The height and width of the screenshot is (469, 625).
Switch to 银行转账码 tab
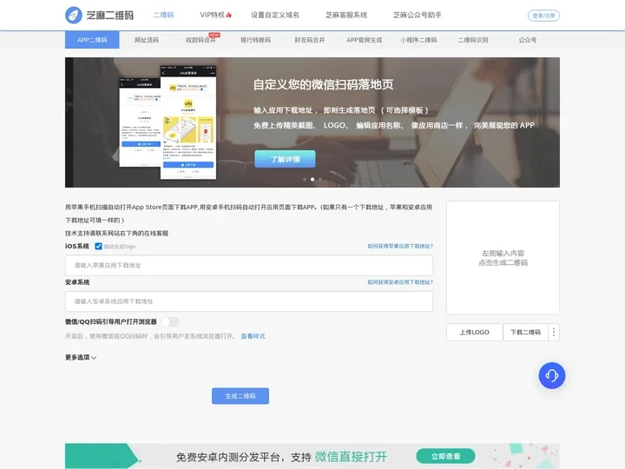click(255, 40)
